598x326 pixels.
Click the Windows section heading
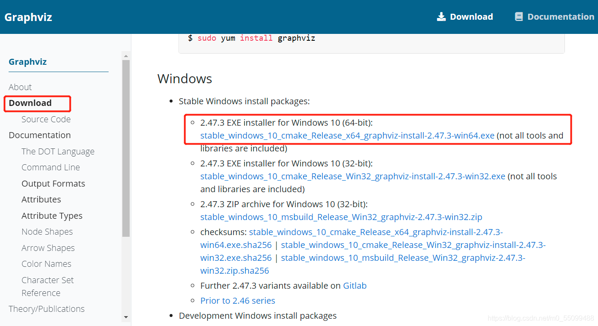coord(185,79)
